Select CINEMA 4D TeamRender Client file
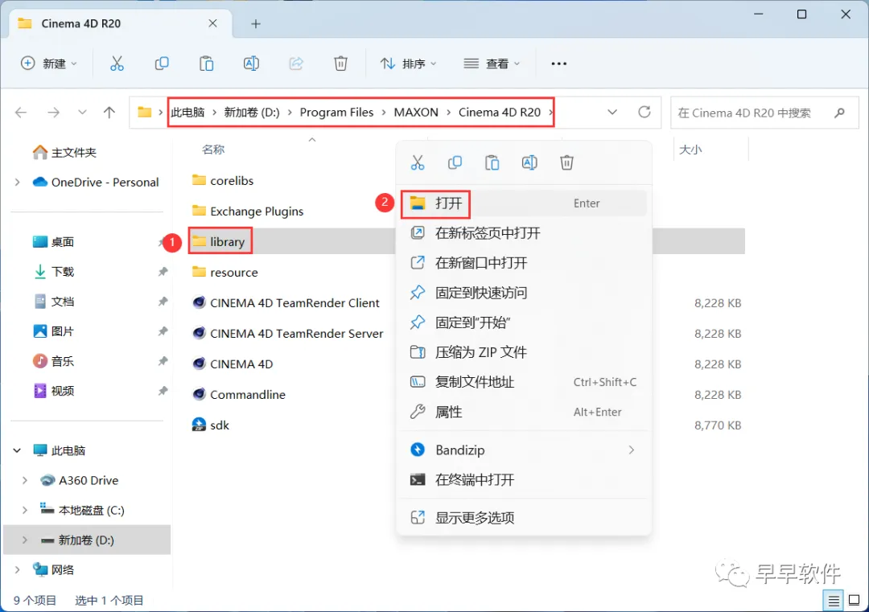Viewport: 869px width, 612px height. pos(286,303)
